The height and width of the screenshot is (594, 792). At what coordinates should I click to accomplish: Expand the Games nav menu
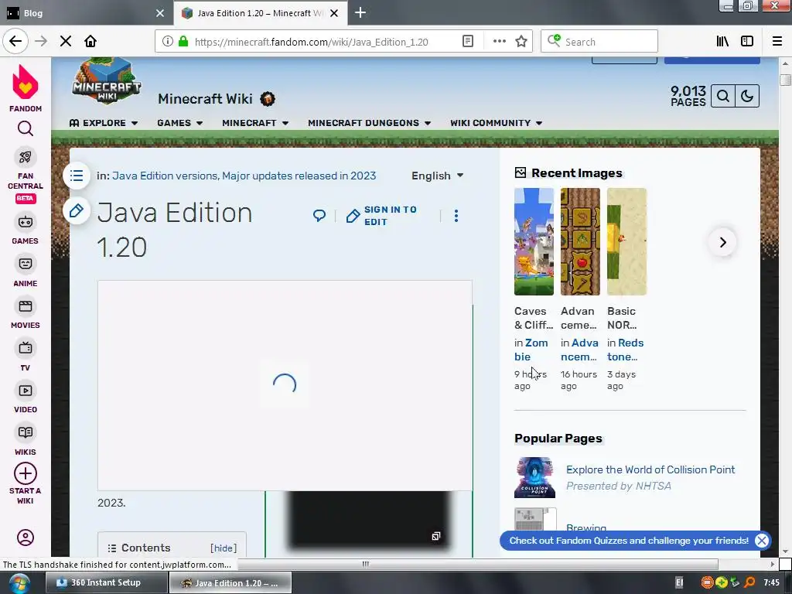[179, 123]
